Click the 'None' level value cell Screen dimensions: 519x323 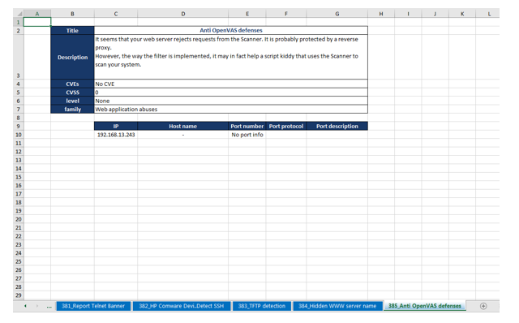click(x=230, y=101)
